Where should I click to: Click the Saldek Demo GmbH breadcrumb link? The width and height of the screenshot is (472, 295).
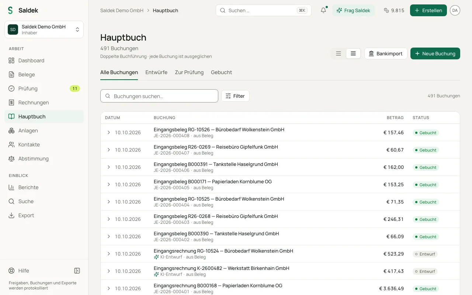pos(122,10)
